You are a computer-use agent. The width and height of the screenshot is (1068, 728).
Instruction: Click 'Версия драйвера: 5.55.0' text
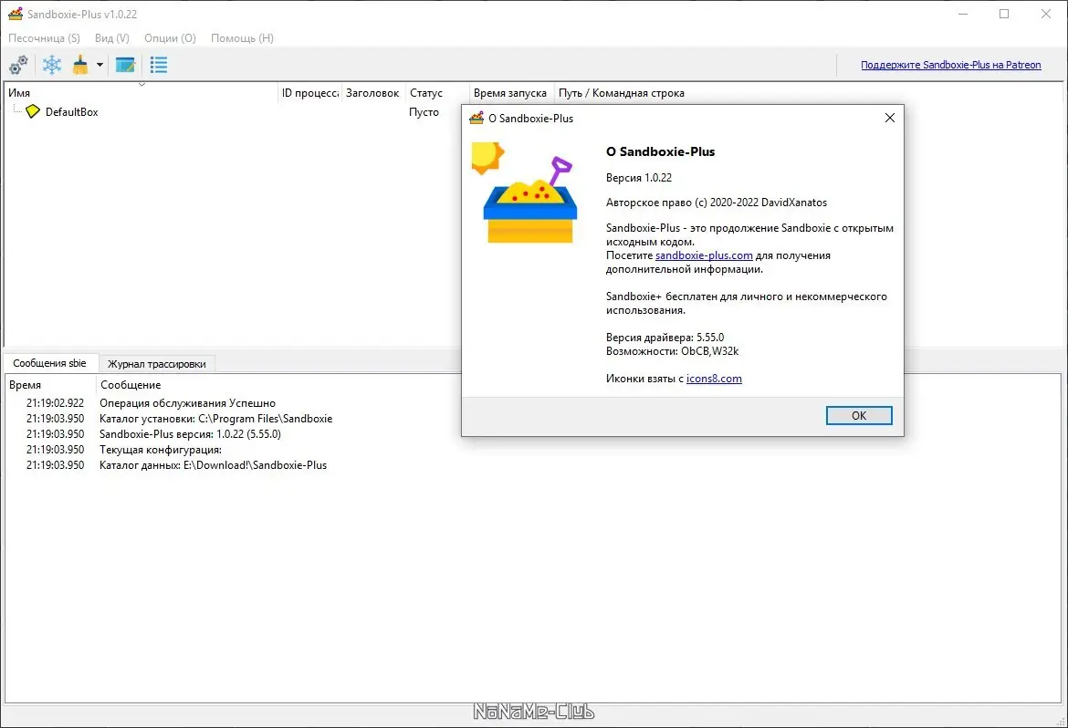[x=665, y=338]
